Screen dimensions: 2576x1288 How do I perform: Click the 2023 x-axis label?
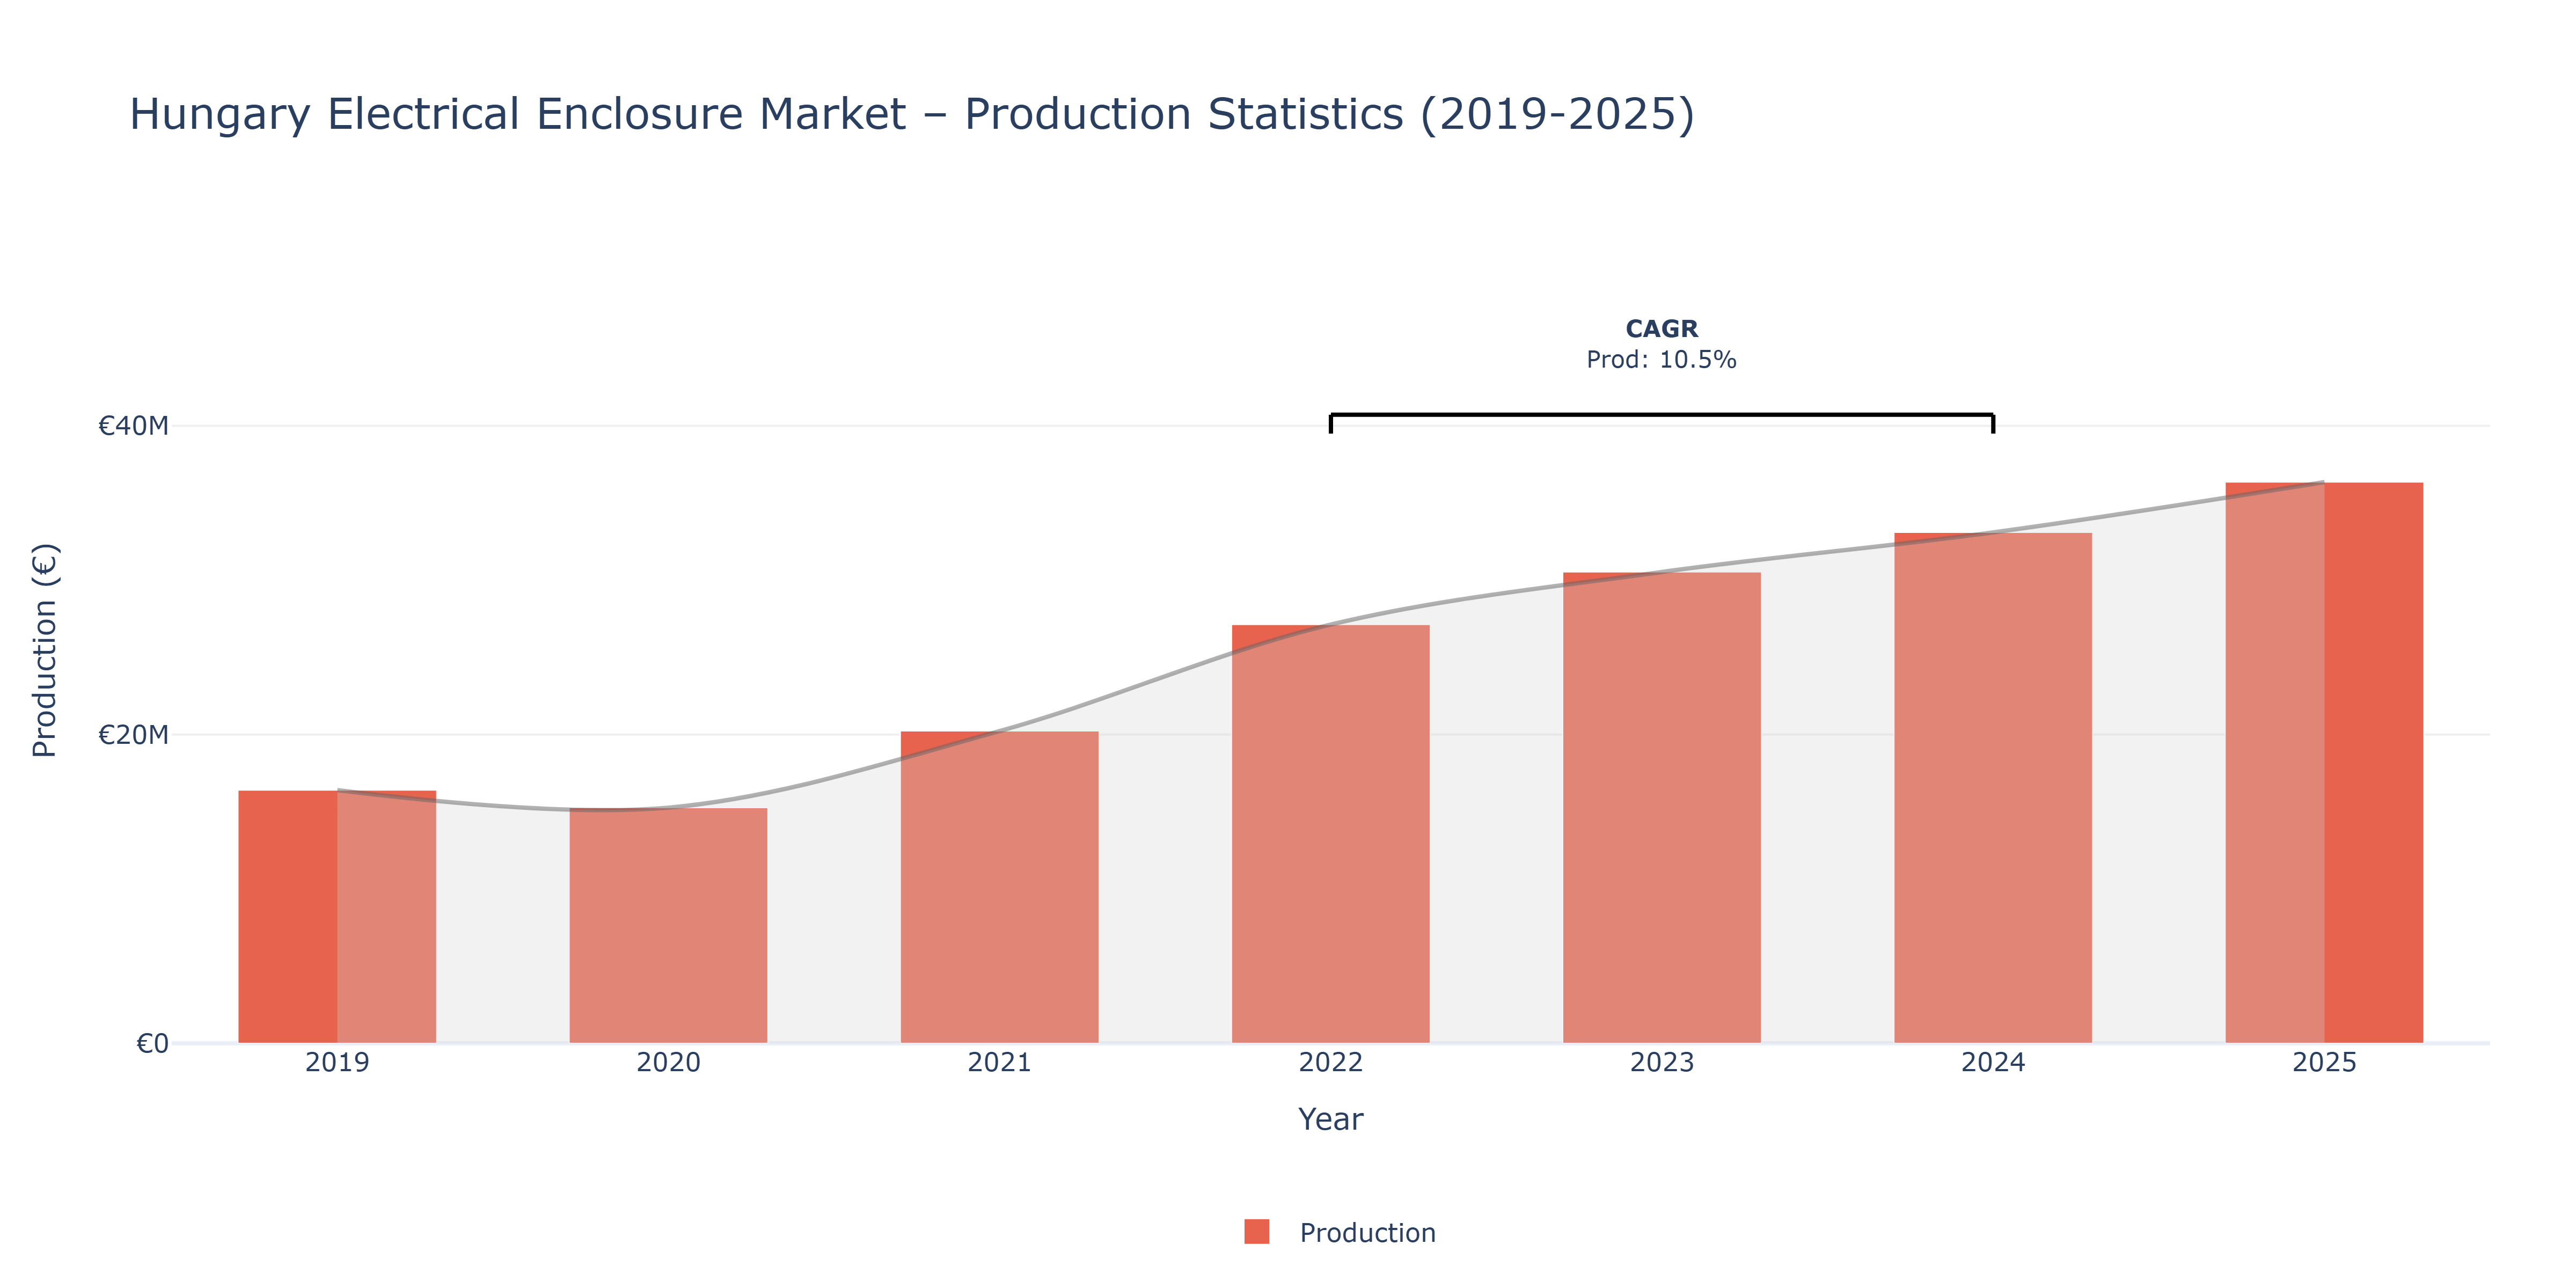point(1661,1062)
